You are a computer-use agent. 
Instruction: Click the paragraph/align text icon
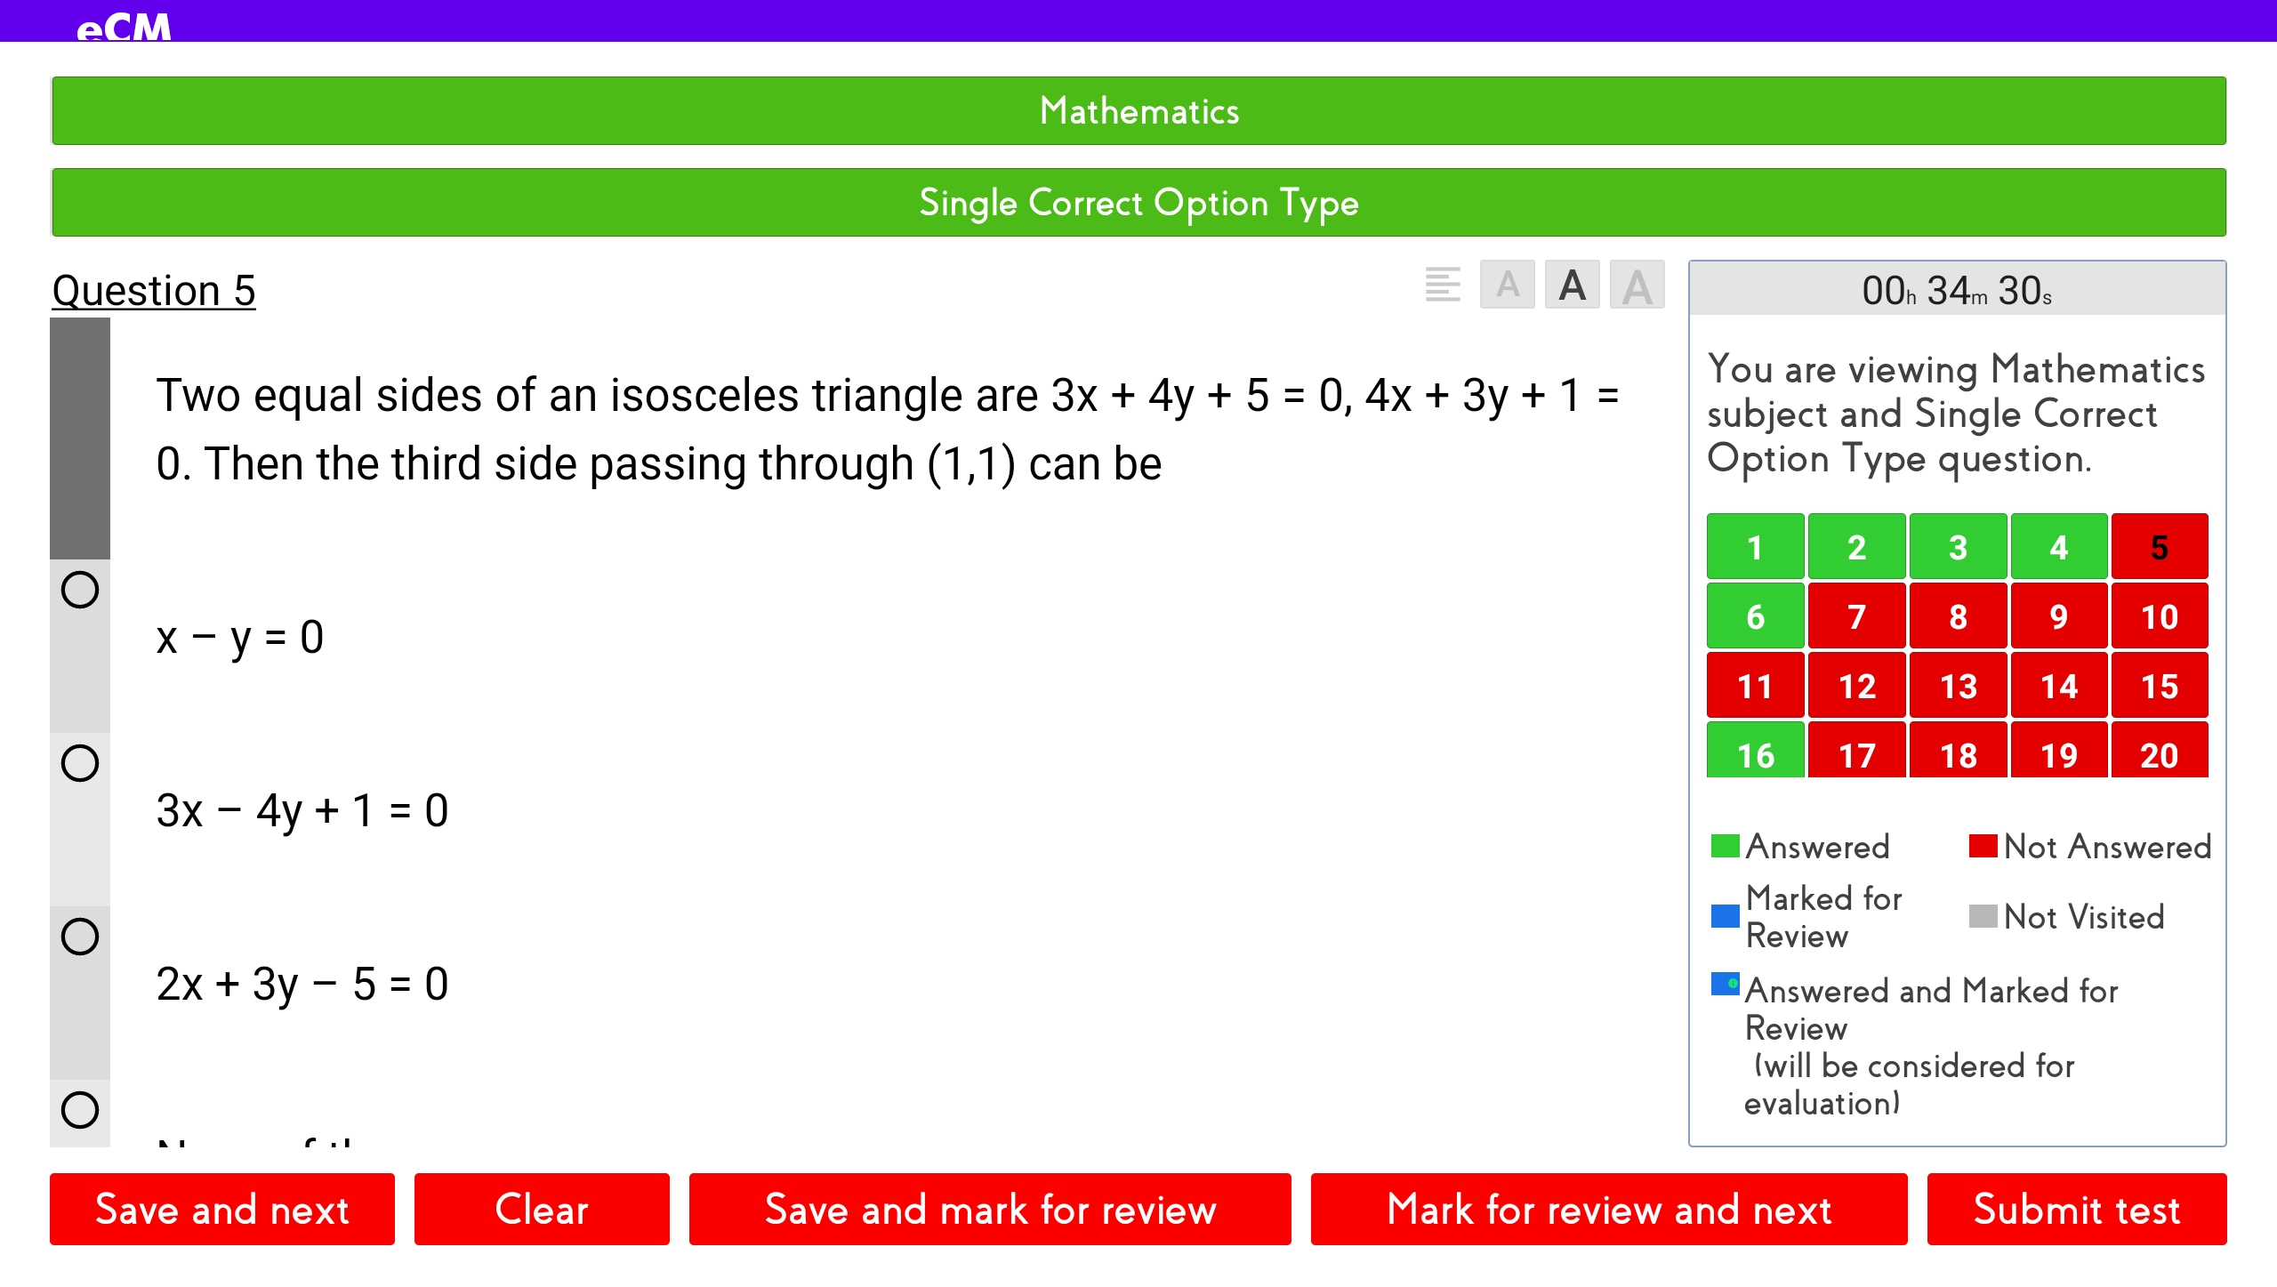(1440, 286)
